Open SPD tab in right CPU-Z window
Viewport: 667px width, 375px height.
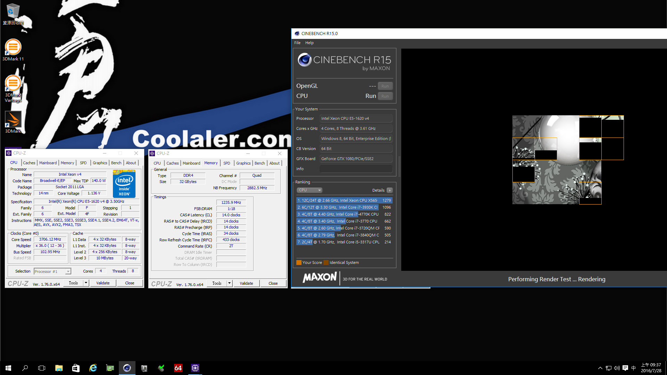pos(227,163)
